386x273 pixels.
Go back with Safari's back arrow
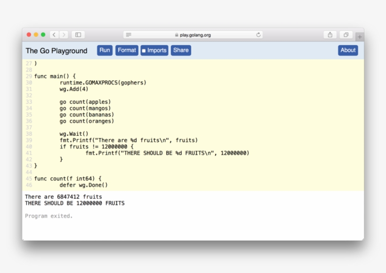pos(54,35)
